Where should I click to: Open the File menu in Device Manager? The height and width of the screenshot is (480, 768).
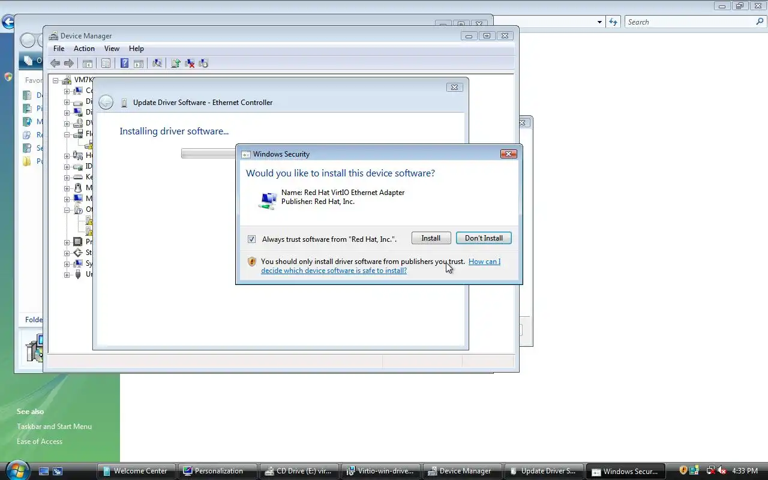pyautogui.click(x=59, y=49)
